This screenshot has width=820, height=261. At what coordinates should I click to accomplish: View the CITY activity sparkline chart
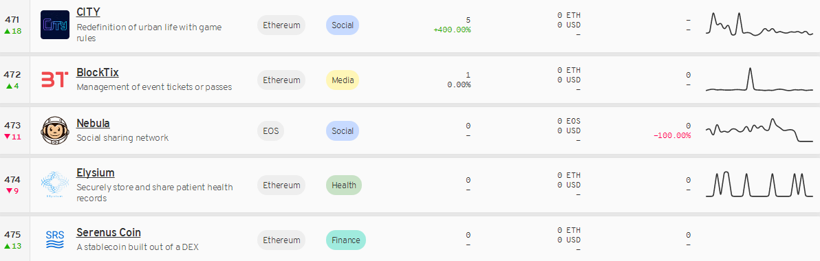pyautogui.click(x=759, y=24)
